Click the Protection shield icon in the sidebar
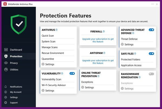 [x=6, y=56]
